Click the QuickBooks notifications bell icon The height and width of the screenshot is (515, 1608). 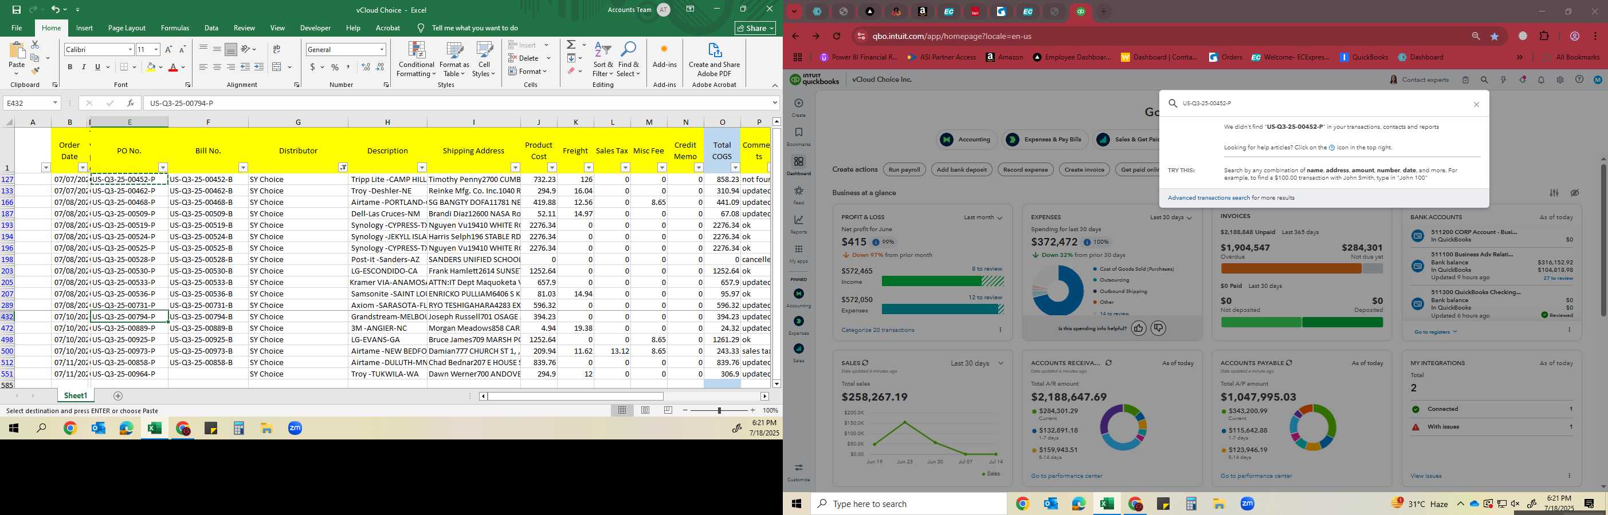(1541, 80)
